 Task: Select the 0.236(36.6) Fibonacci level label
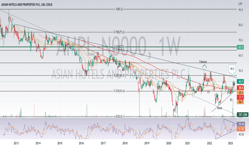click(119, 91)
